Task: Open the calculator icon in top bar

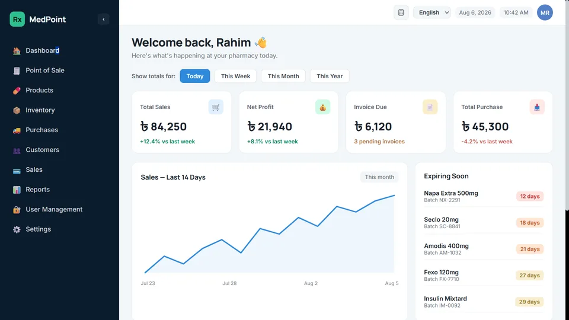Action: pyautogui.click(x=401, y=12)
